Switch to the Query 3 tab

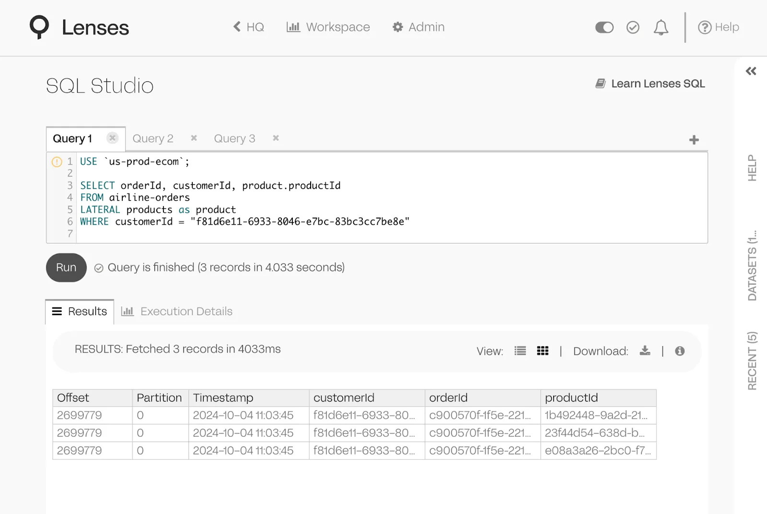click(x=234, y=138)
